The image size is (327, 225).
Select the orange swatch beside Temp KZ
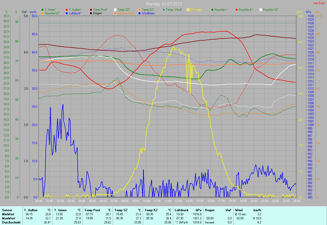tap(139, 10)
